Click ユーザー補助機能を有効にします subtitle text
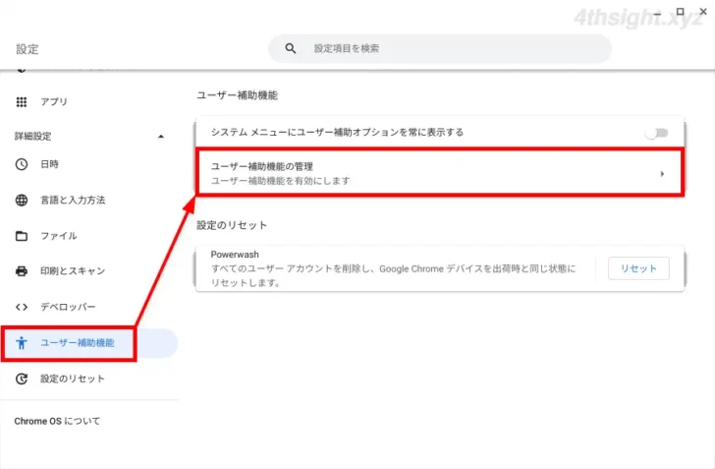 pyautogui.click(x=280, y=181)
